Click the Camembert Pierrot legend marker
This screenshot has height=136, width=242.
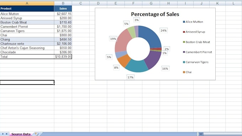click(x=184, y=52)
